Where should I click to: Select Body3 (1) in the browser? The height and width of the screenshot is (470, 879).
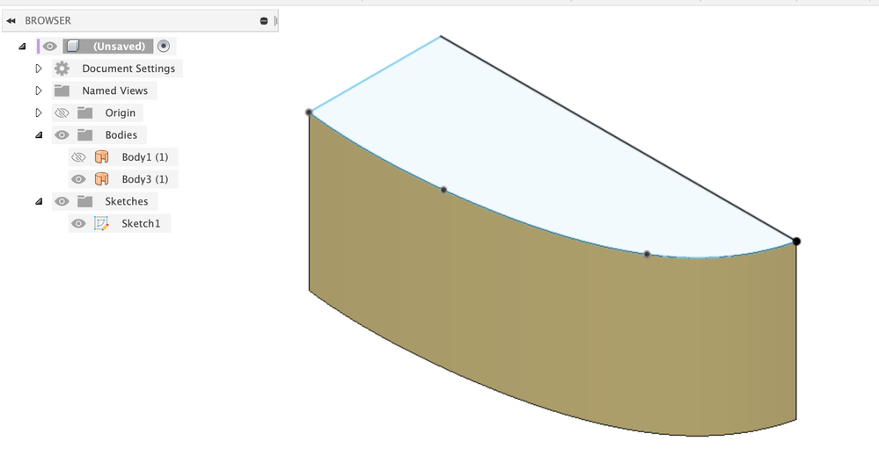144,179
